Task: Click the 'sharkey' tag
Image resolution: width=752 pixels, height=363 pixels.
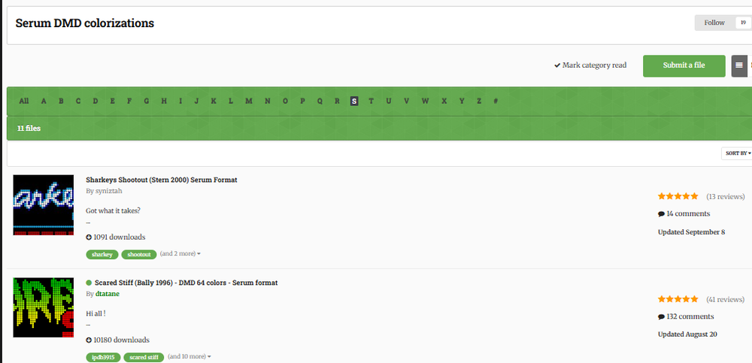Action: point(102,254)
